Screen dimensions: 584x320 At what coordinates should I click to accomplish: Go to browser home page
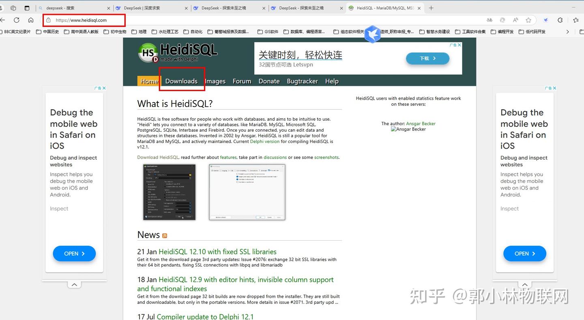tap(30, 20)
